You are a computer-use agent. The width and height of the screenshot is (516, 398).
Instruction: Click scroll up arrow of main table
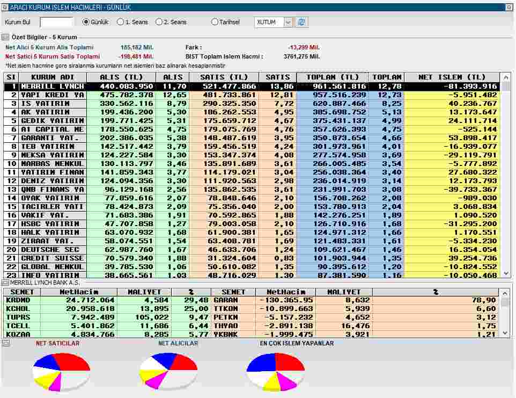tap(506, 78)
